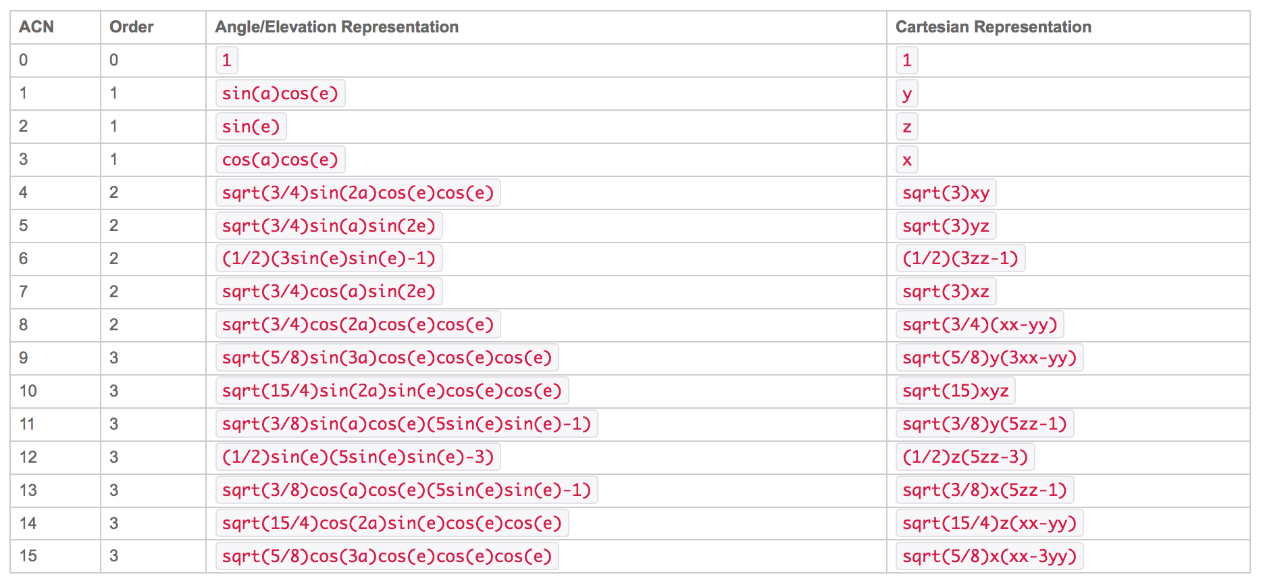The width and height of the screenshot is (1263, 585).
Task: Click the Angle/Elevation Representation header
Action: tap(336, 27)
